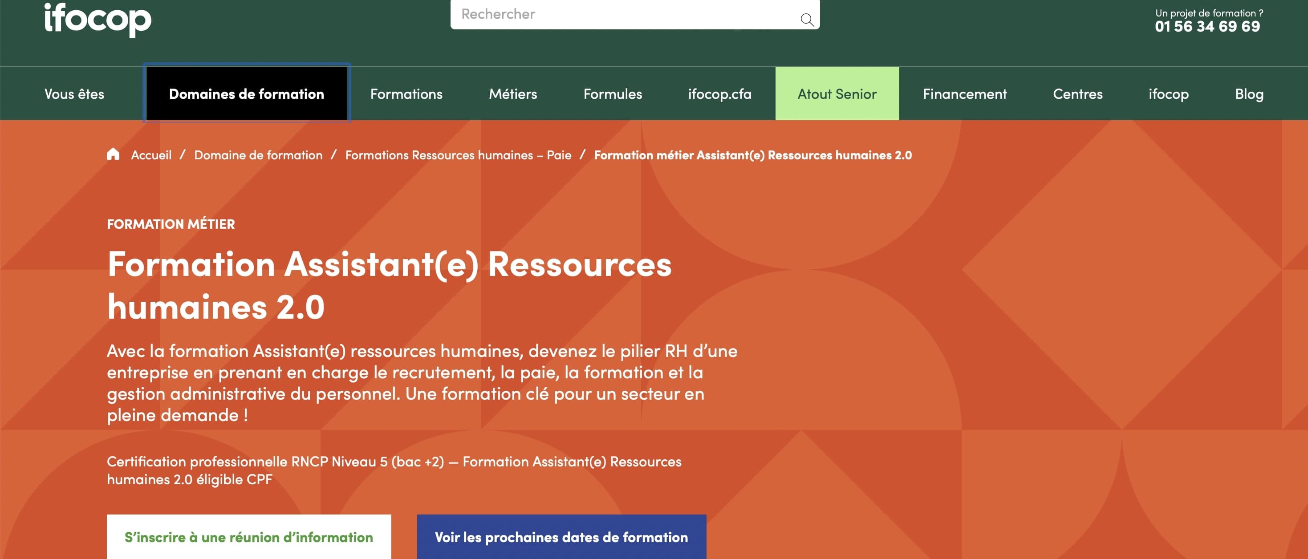Click Voir les prochaines dates de formation

click(x=561, y=537)
